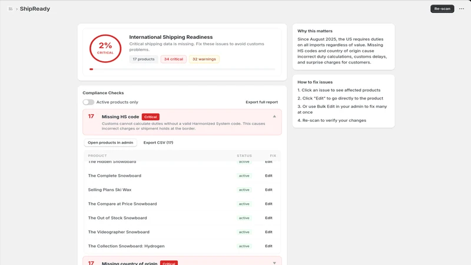Click active status of The Complete Snowboard
The width and height of the screenshot is (471, 265).
(244, 175)
